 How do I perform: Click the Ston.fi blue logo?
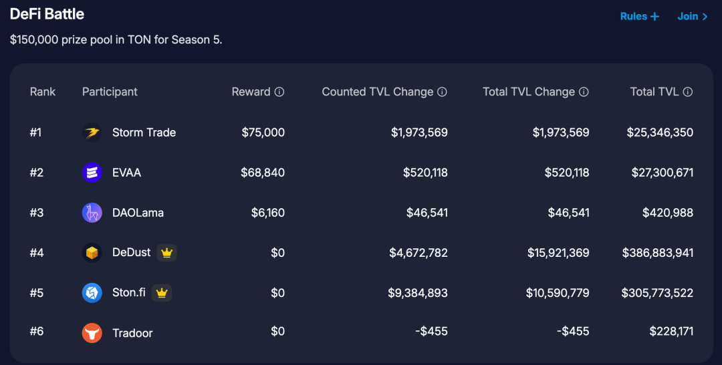point(92,293)
